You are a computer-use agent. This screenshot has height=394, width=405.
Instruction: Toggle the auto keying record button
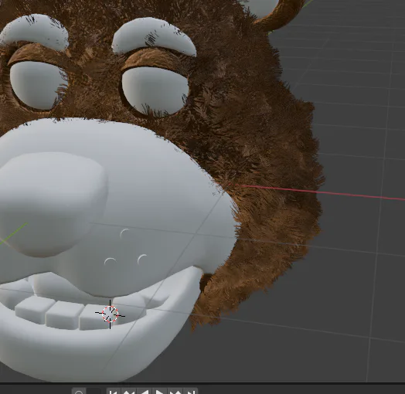tap(79, 392)
